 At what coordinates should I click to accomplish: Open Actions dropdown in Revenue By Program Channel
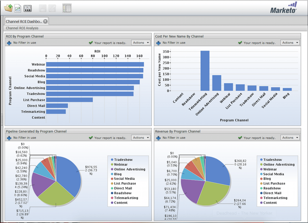290,137
